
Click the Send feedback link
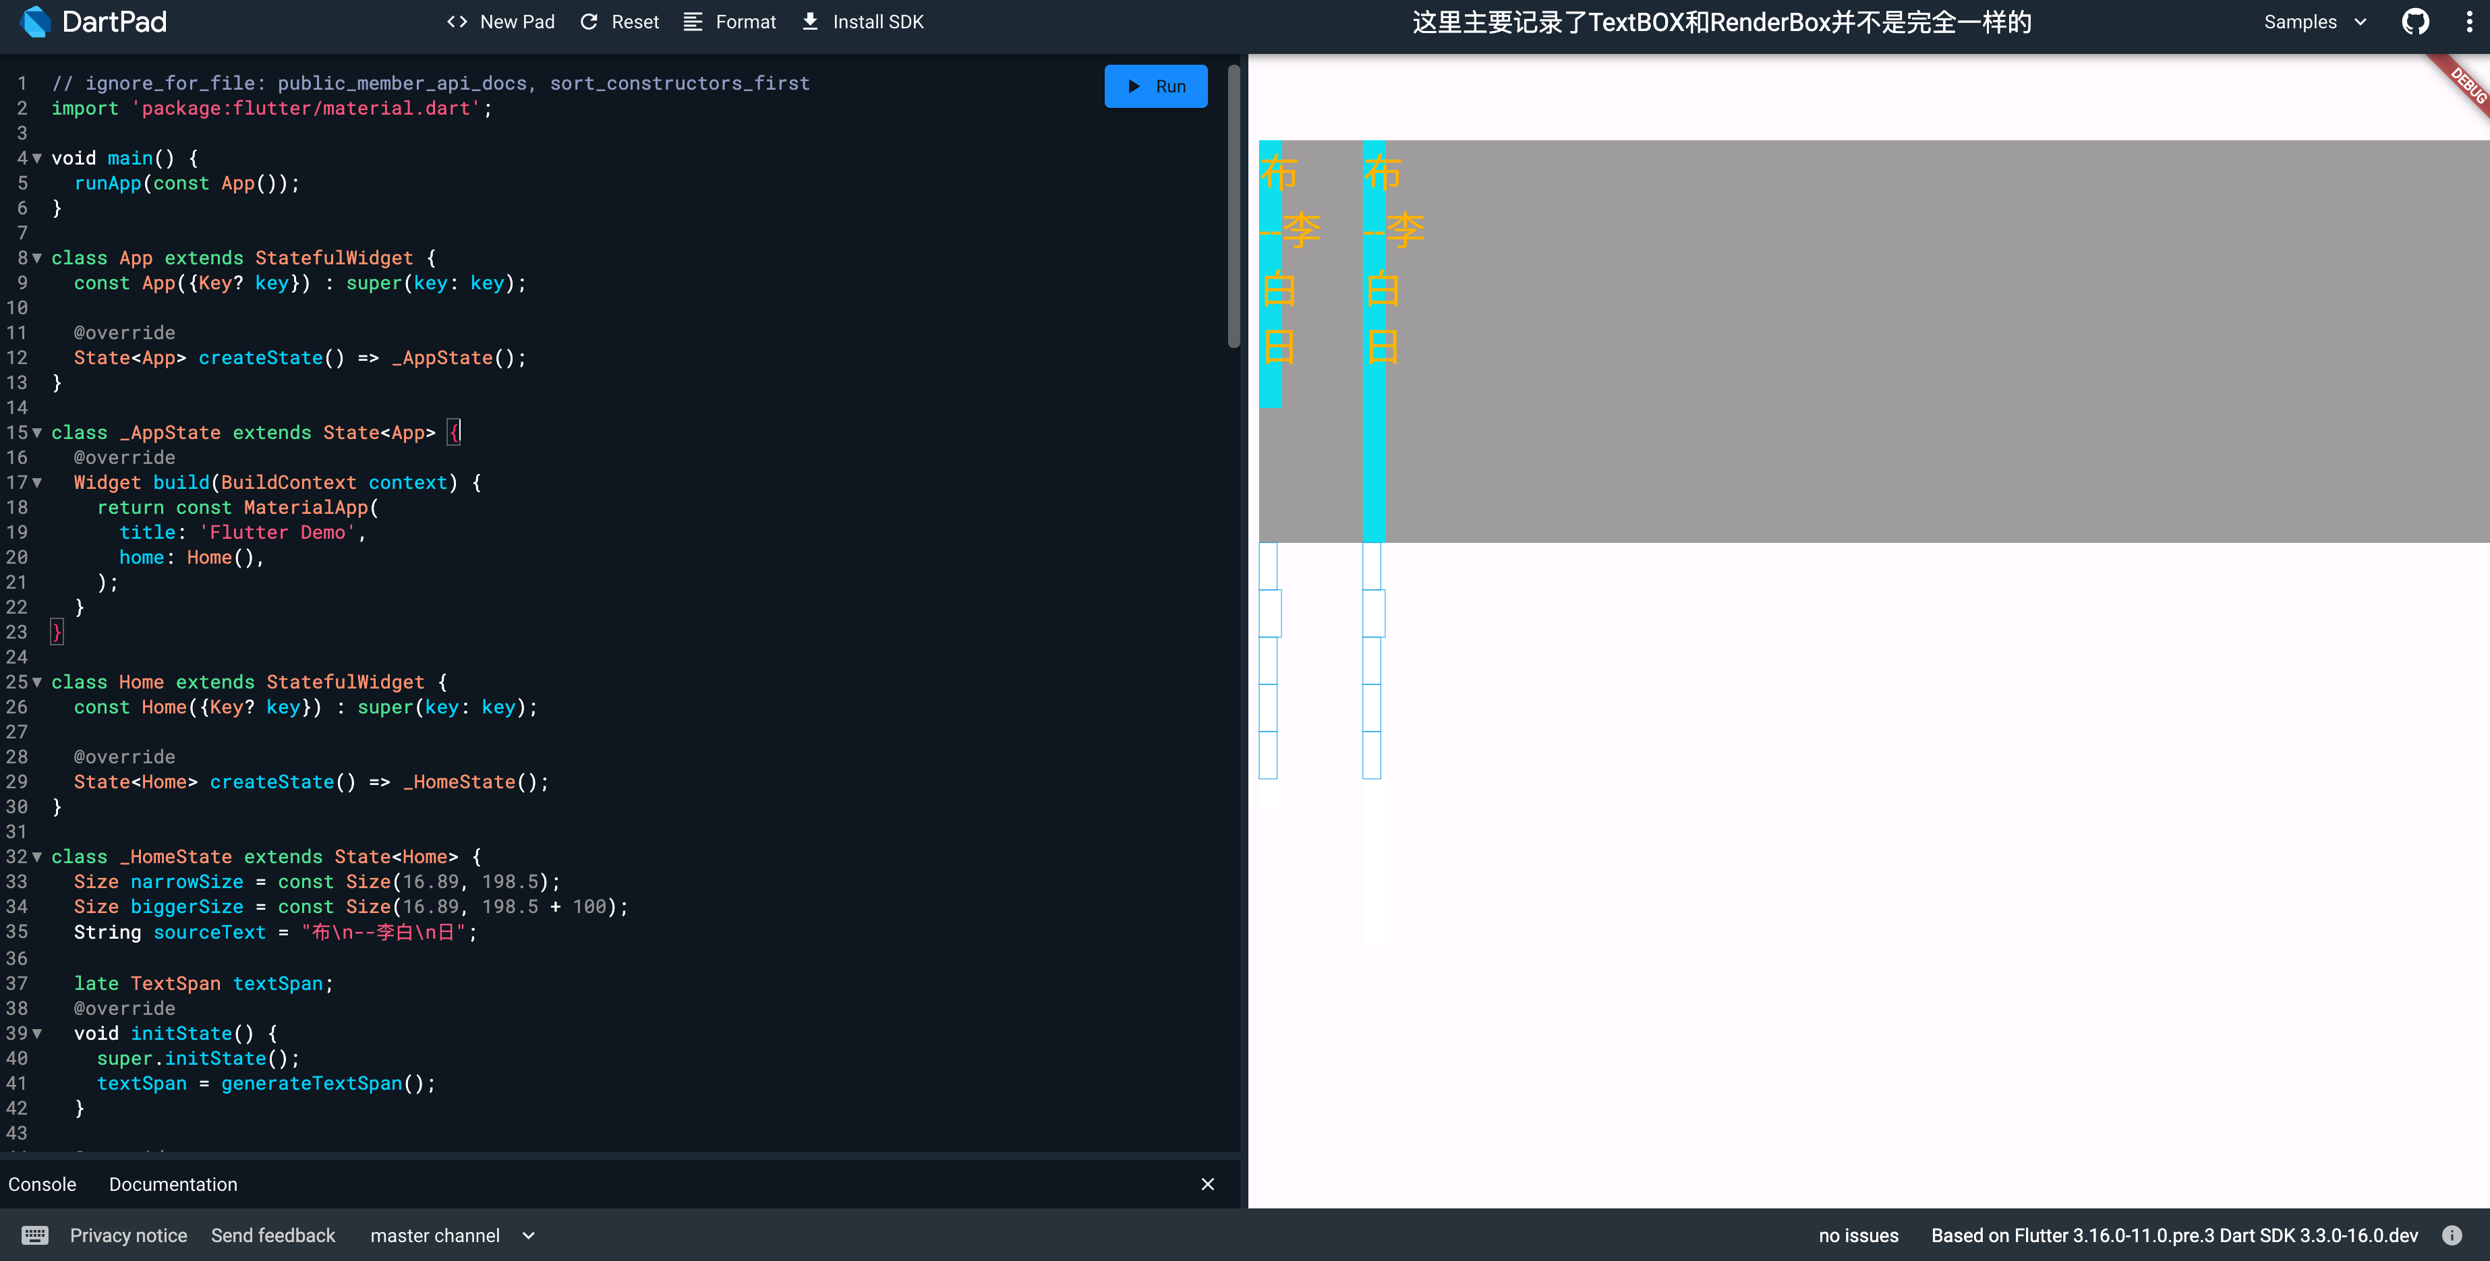[272, 1235]
